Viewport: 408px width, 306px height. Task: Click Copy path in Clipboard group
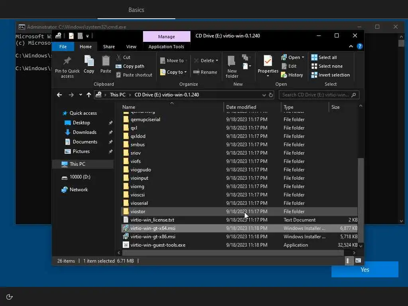pyautogui.click(x=130, y=66)
